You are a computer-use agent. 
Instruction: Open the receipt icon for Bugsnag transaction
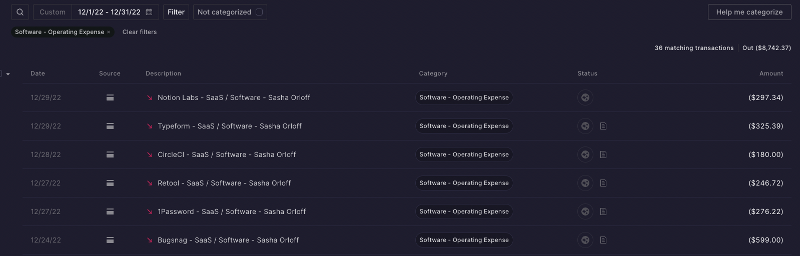pos(603,240)
